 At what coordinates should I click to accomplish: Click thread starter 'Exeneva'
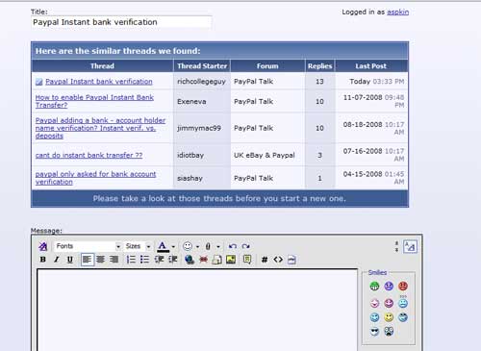(191, 102)
